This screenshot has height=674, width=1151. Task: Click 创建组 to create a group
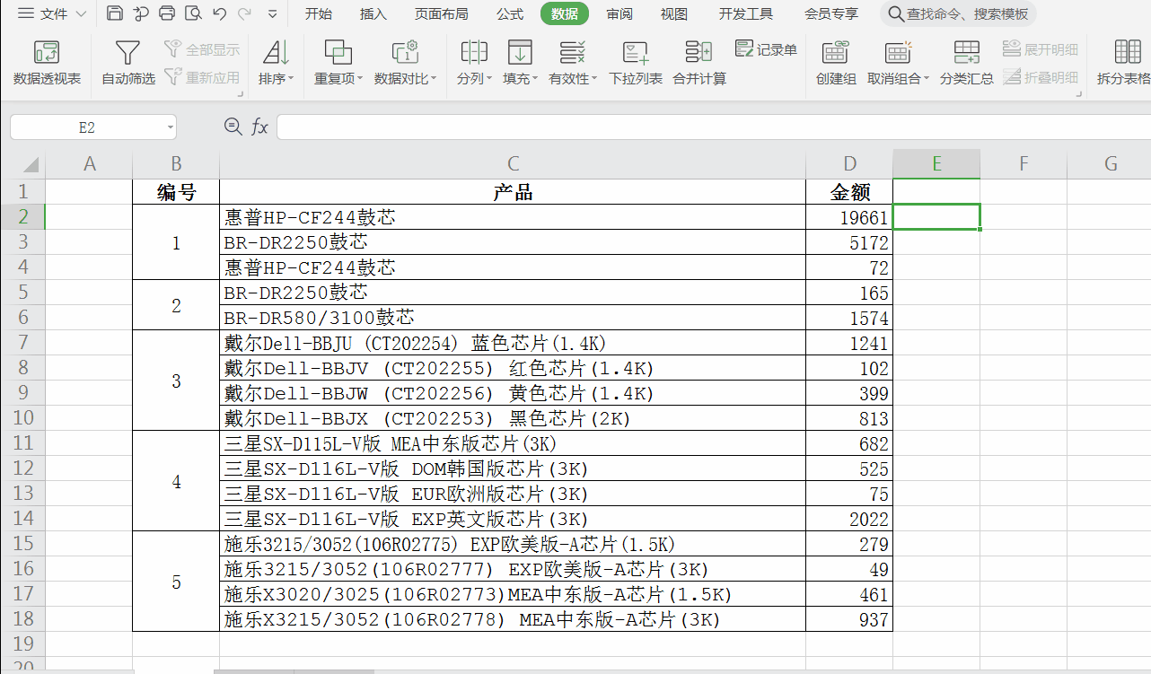(x=835, y=61)
